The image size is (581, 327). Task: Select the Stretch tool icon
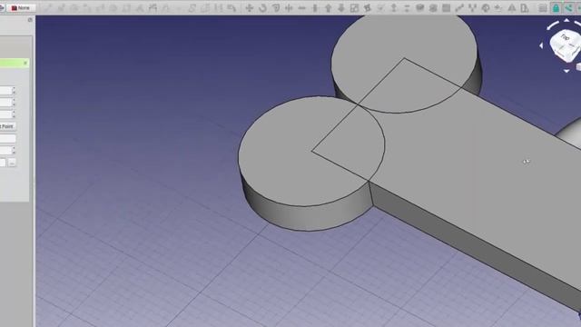click(525, 8)
